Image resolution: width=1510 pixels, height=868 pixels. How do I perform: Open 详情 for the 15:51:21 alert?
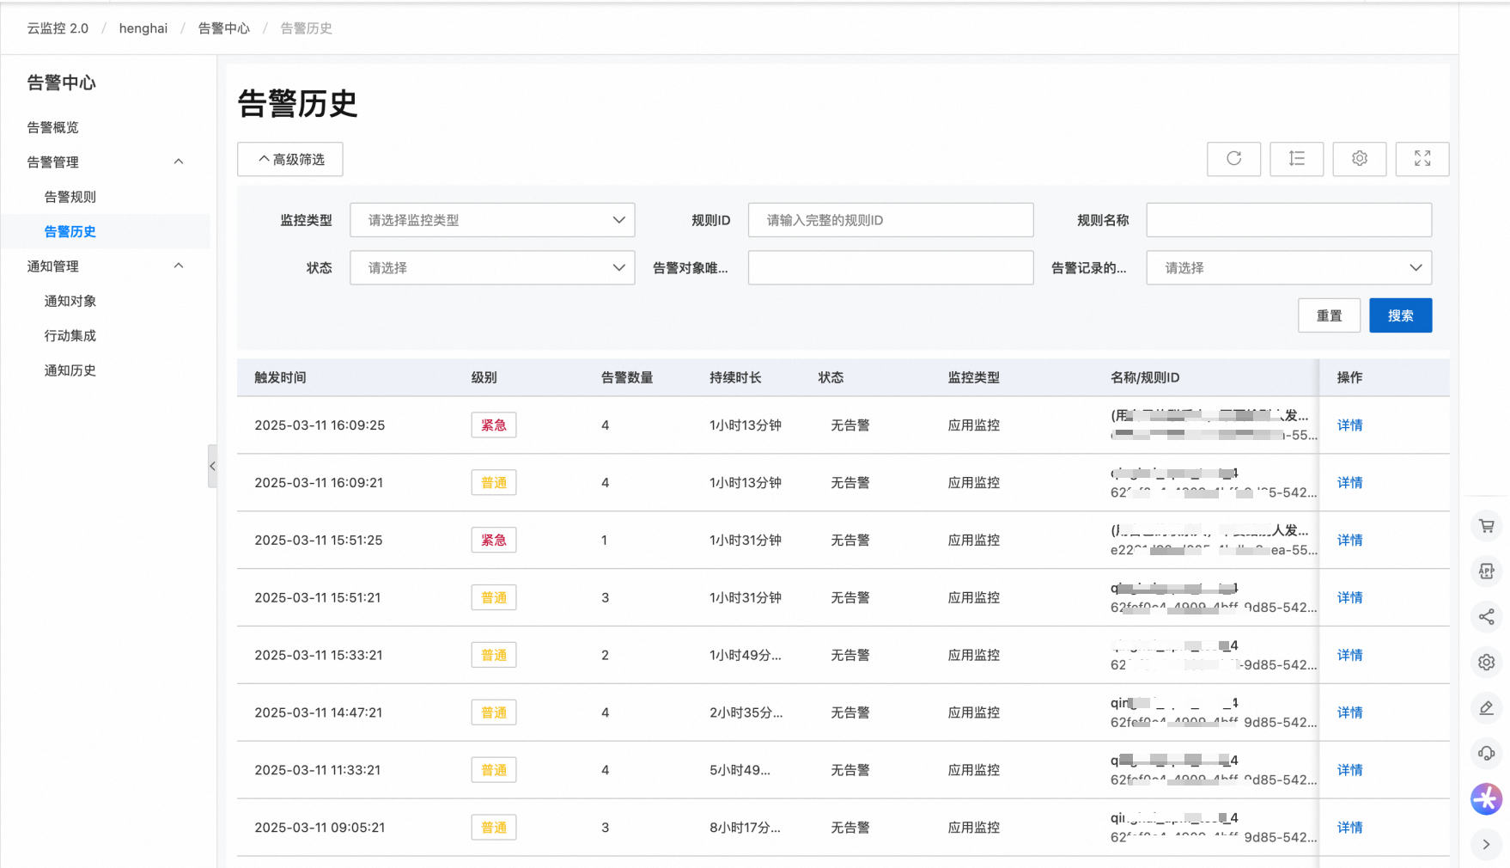point(1349,598)
